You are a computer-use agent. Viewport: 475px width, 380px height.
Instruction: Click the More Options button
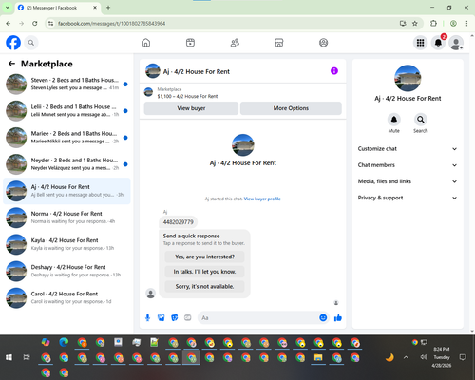(291, 108)
